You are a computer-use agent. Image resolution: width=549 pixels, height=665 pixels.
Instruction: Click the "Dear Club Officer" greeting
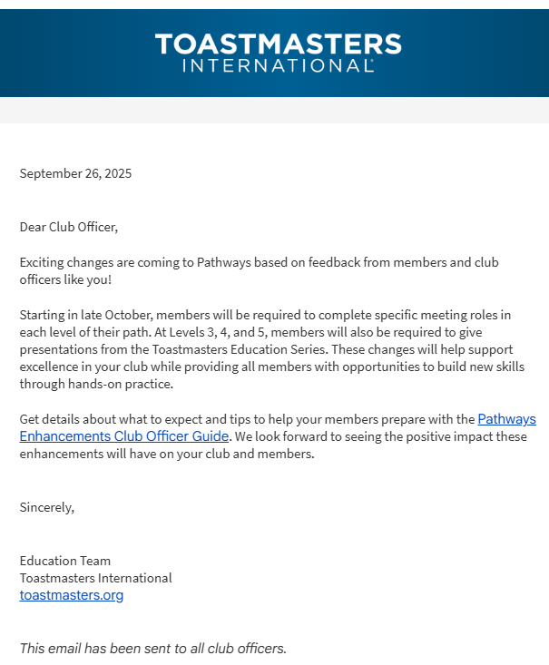[69, 226]
